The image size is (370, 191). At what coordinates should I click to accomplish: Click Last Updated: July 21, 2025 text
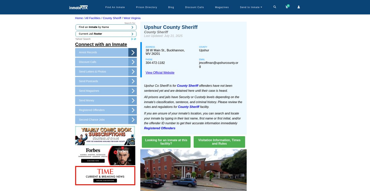[163, 36]
